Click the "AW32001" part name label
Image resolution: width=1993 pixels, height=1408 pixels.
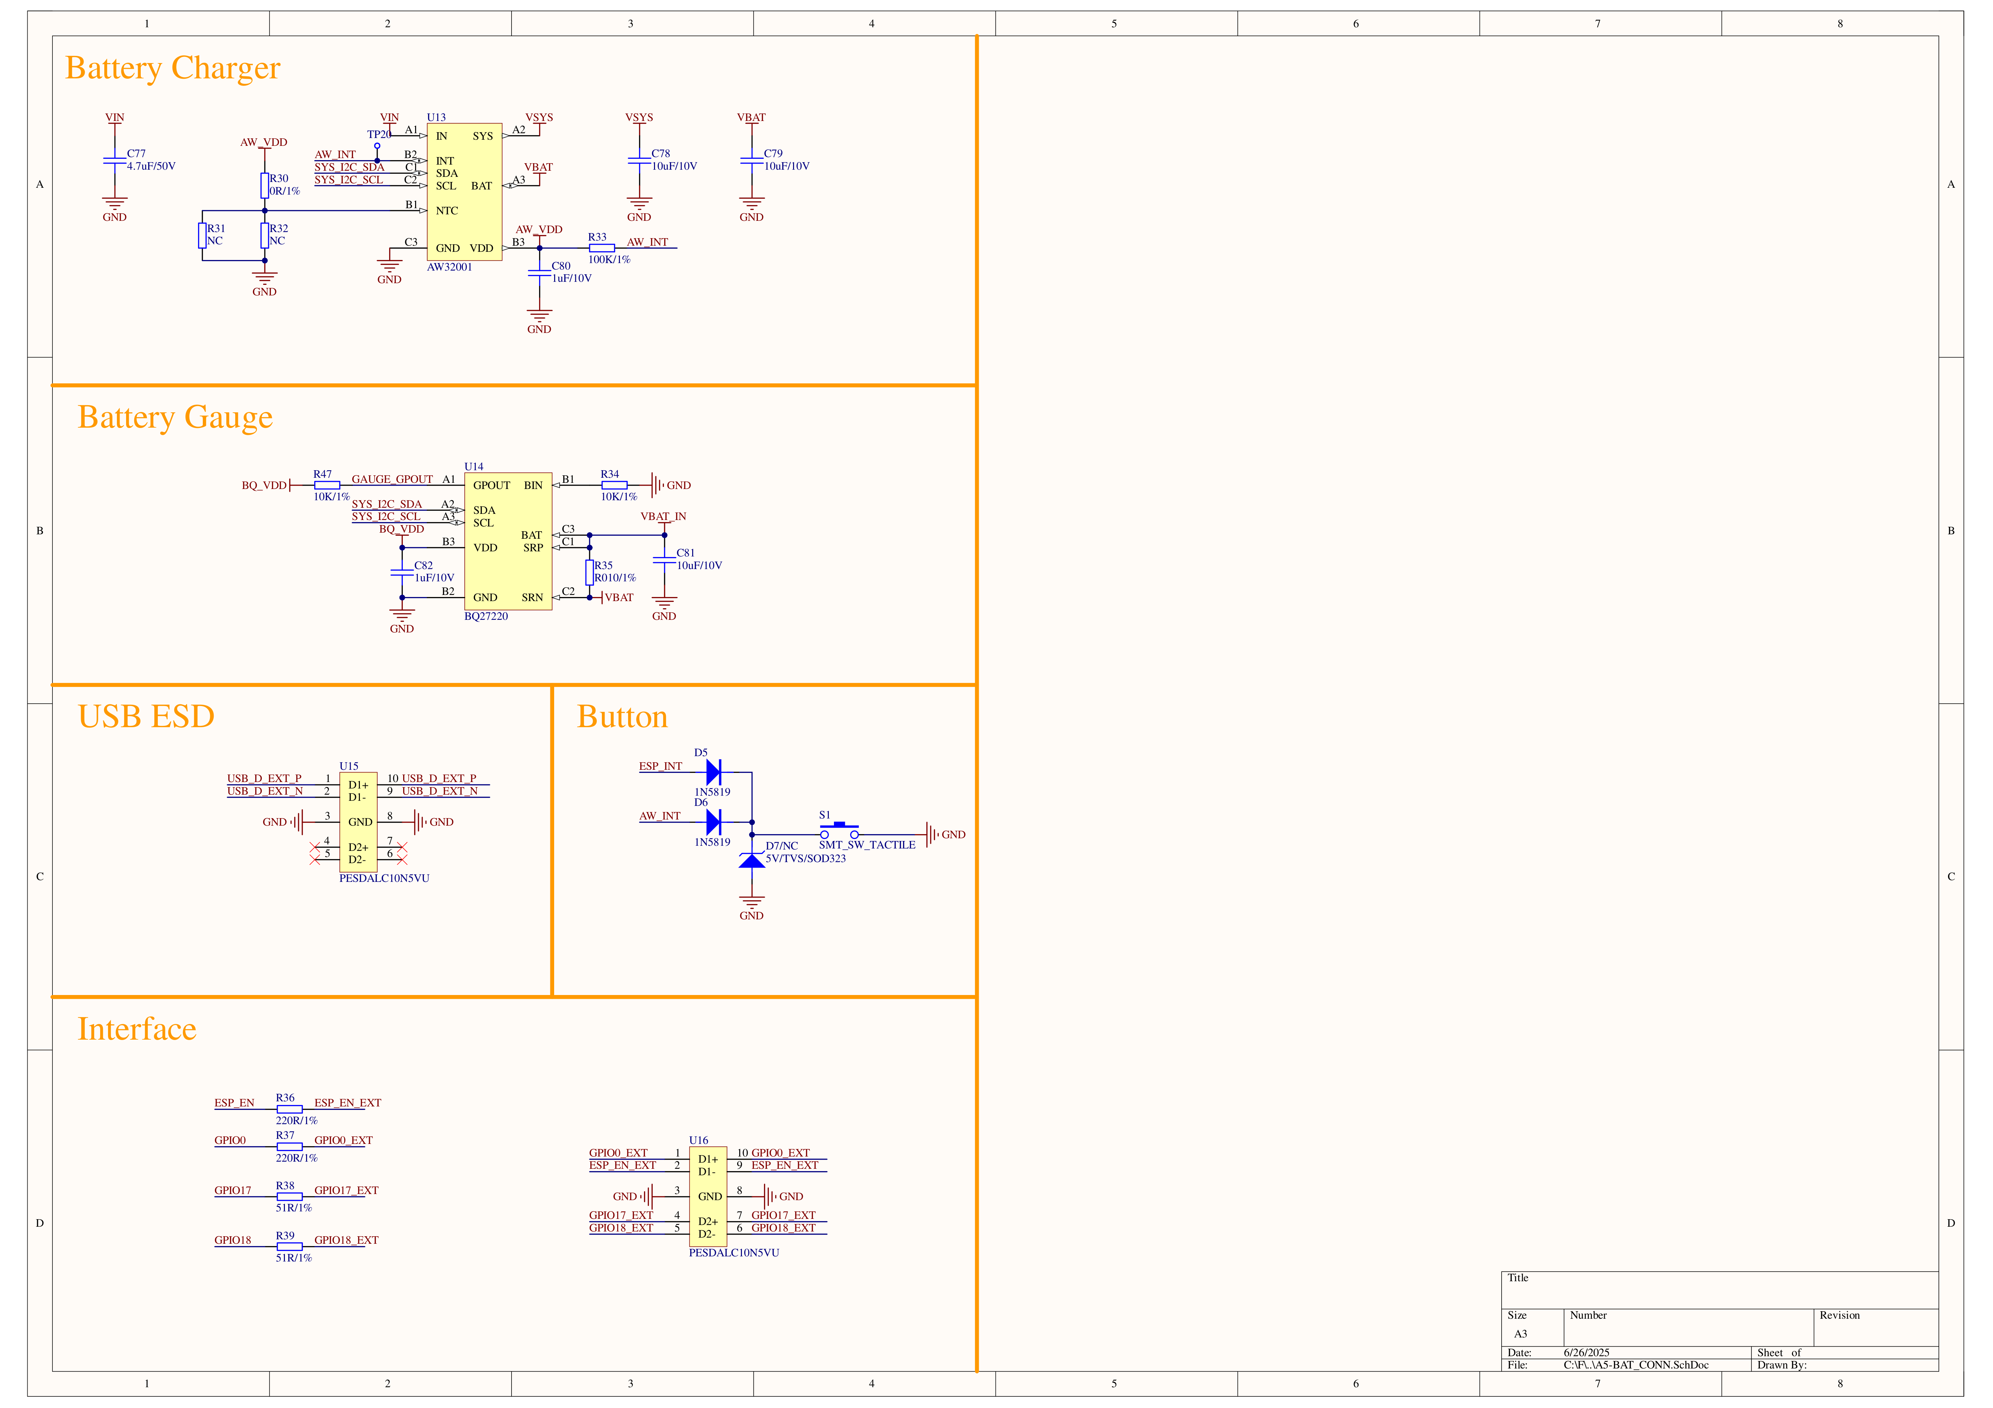[x=450, y=267]
